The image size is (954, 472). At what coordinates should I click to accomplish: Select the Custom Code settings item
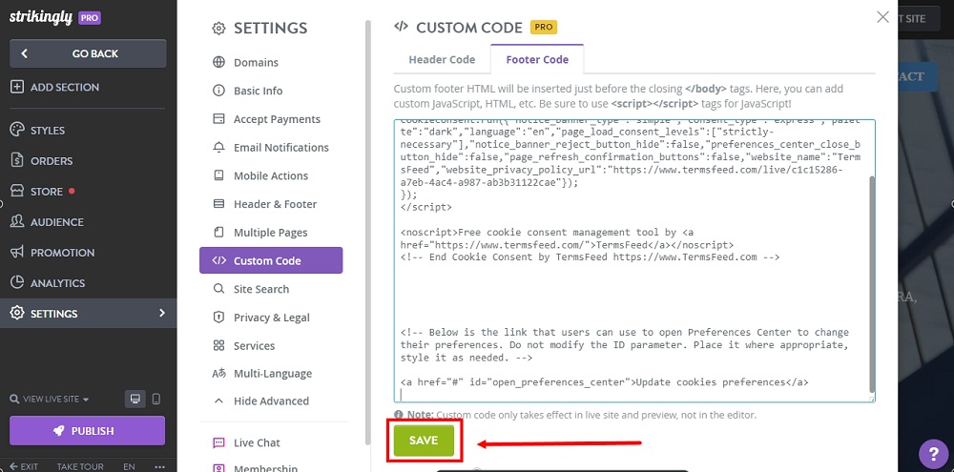click(x=271, y=260)
